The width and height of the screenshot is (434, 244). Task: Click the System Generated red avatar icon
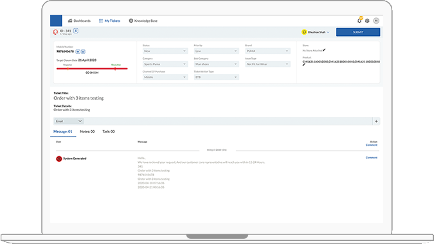click(59, 159)
